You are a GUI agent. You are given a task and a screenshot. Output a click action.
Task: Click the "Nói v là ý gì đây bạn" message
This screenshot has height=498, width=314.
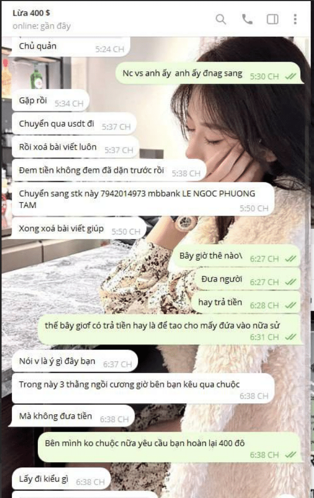point(75,361)
